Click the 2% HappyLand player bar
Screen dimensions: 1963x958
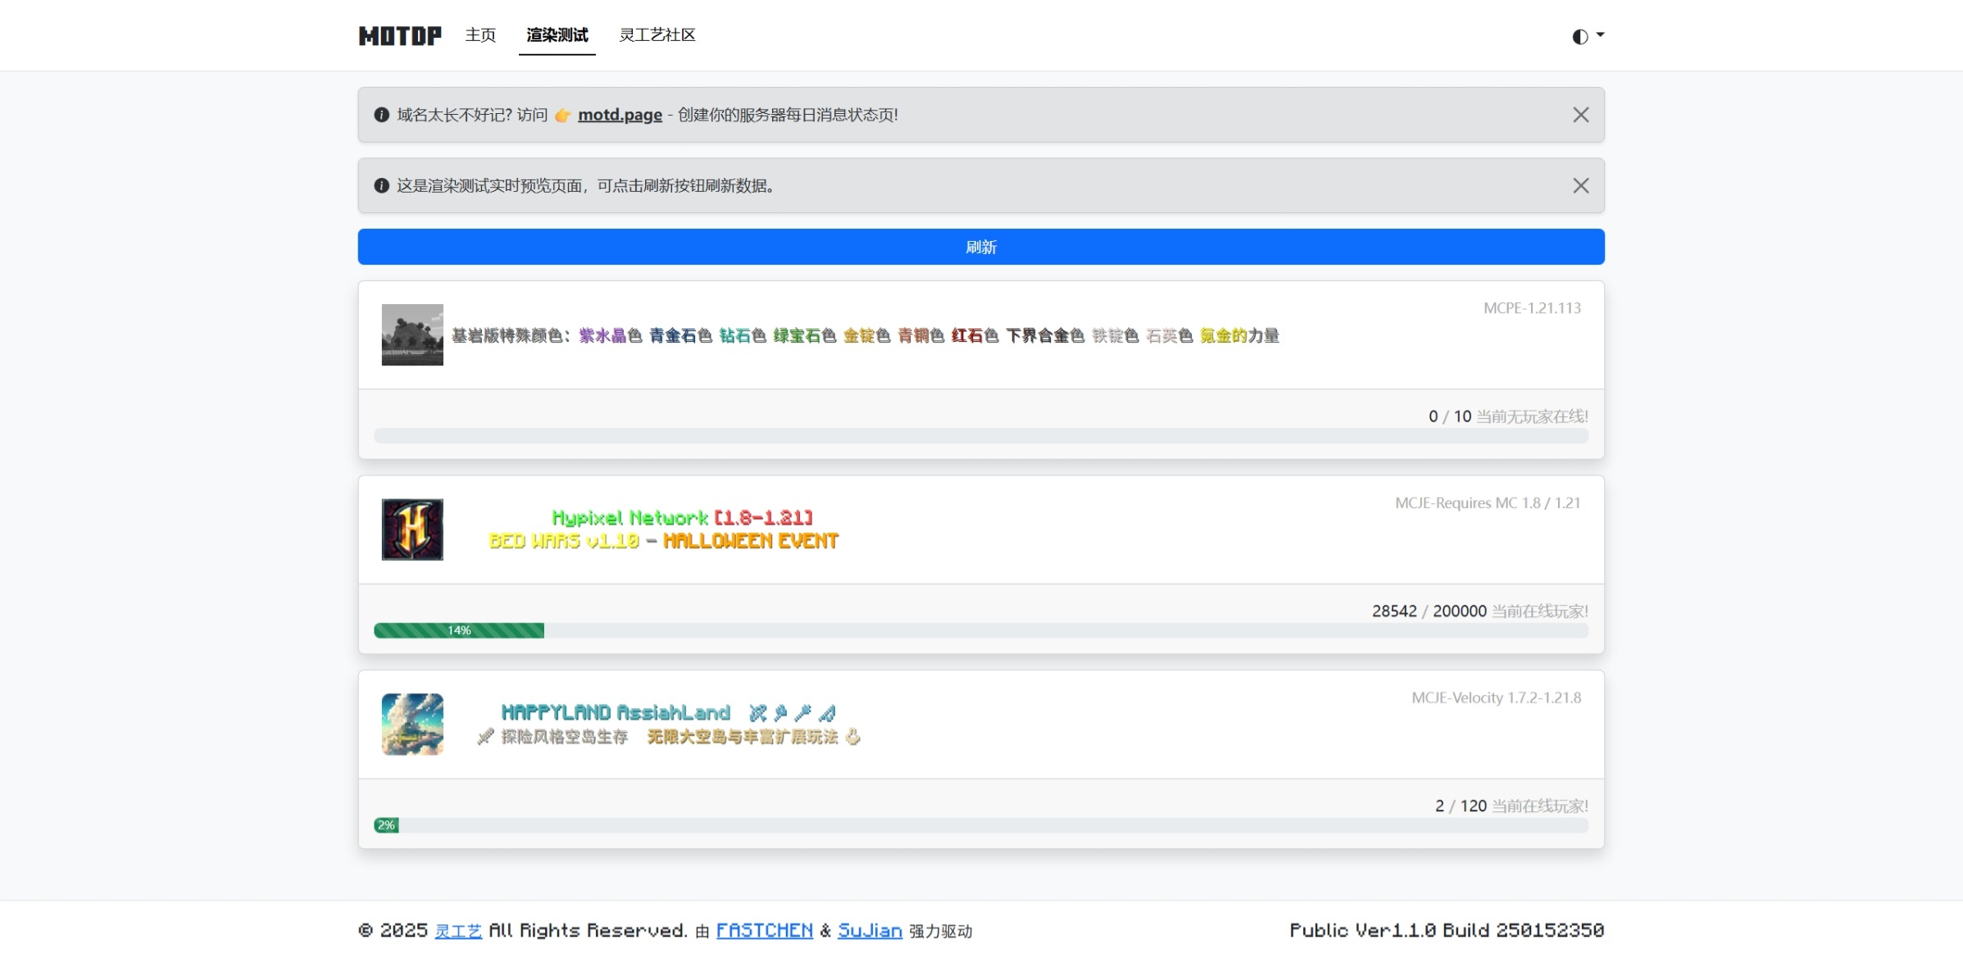coord(386,825)
